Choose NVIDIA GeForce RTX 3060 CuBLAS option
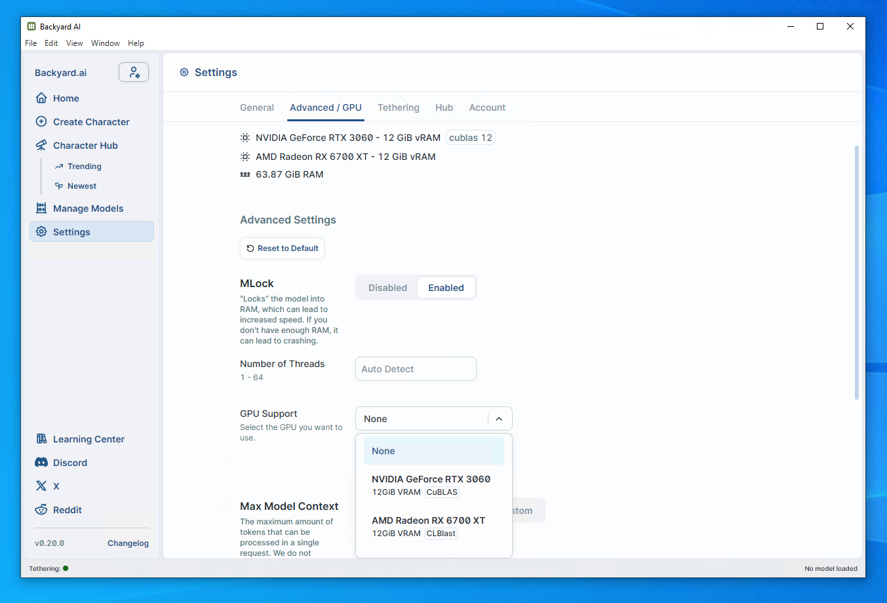887x603 pixels. click(x=434, y=485)
